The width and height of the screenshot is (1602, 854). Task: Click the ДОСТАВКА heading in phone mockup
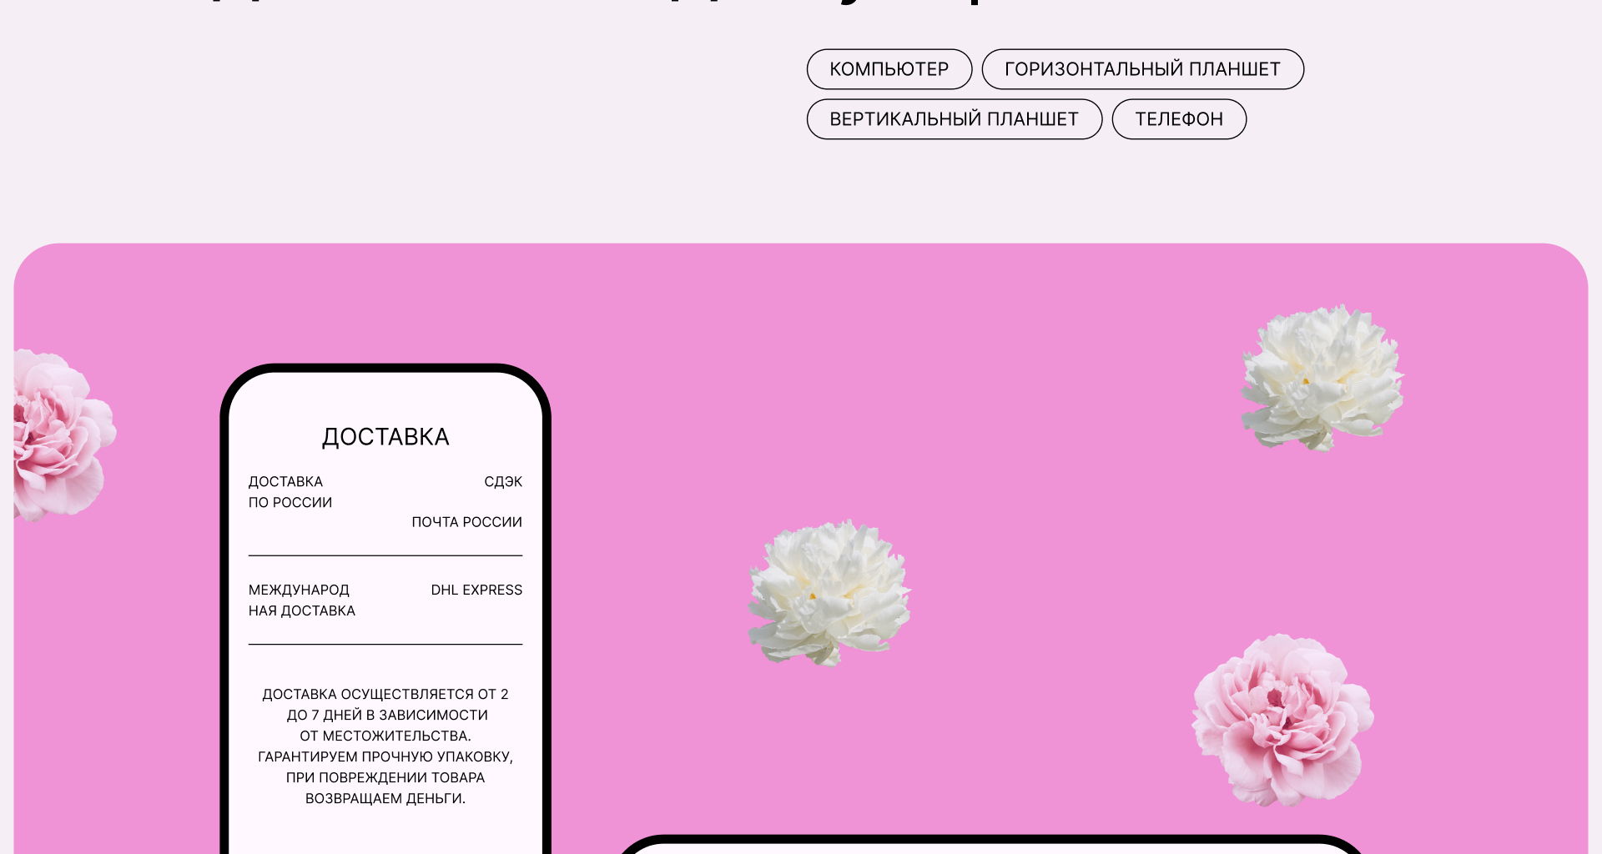pyautogui.click(x=385, y=437)
